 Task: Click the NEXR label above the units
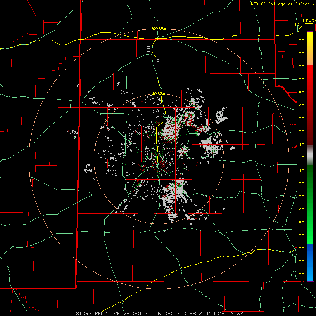pos(308,21)
